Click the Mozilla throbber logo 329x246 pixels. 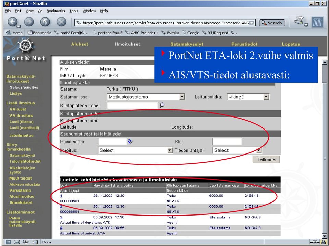(x=317, y=22)
